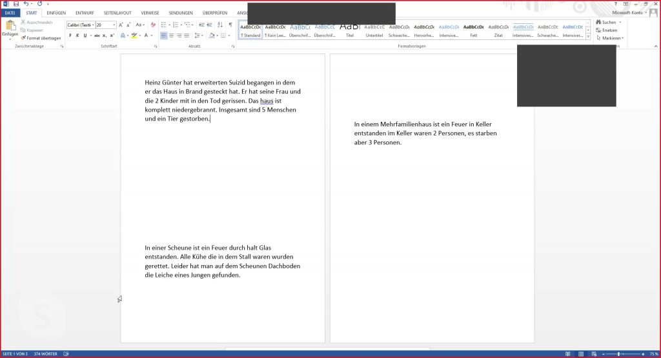The image size is (661, 358).
Task: Open Word help question mark
Action: (x=615, y=4)
